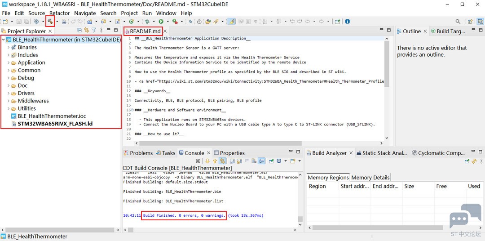Open the Window menu

point(166,13)
